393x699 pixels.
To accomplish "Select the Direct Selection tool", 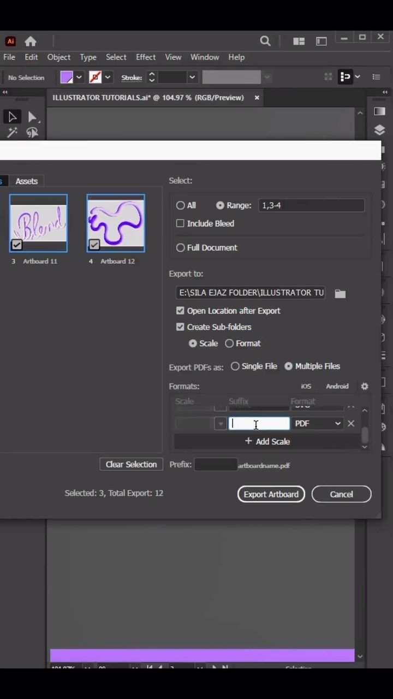I will pos(32,116).
